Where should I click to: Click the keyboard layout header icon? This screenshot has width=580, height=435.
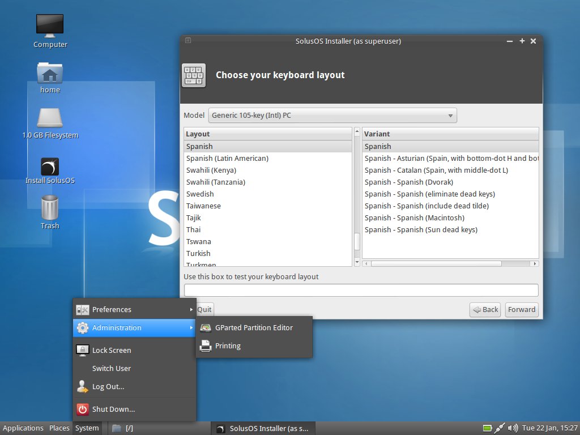[194, 75]
